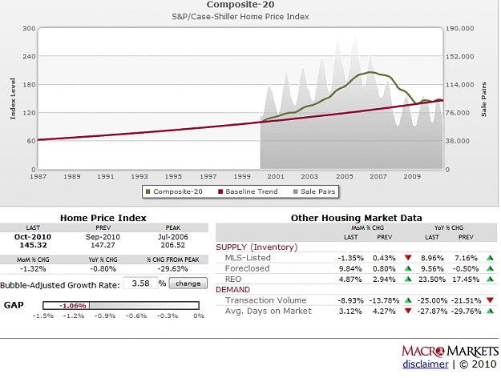Screen dimensions: 501x378
Task: Click Foreclosed MoM last value 9.84%
Action: click(x=350, y=268)
